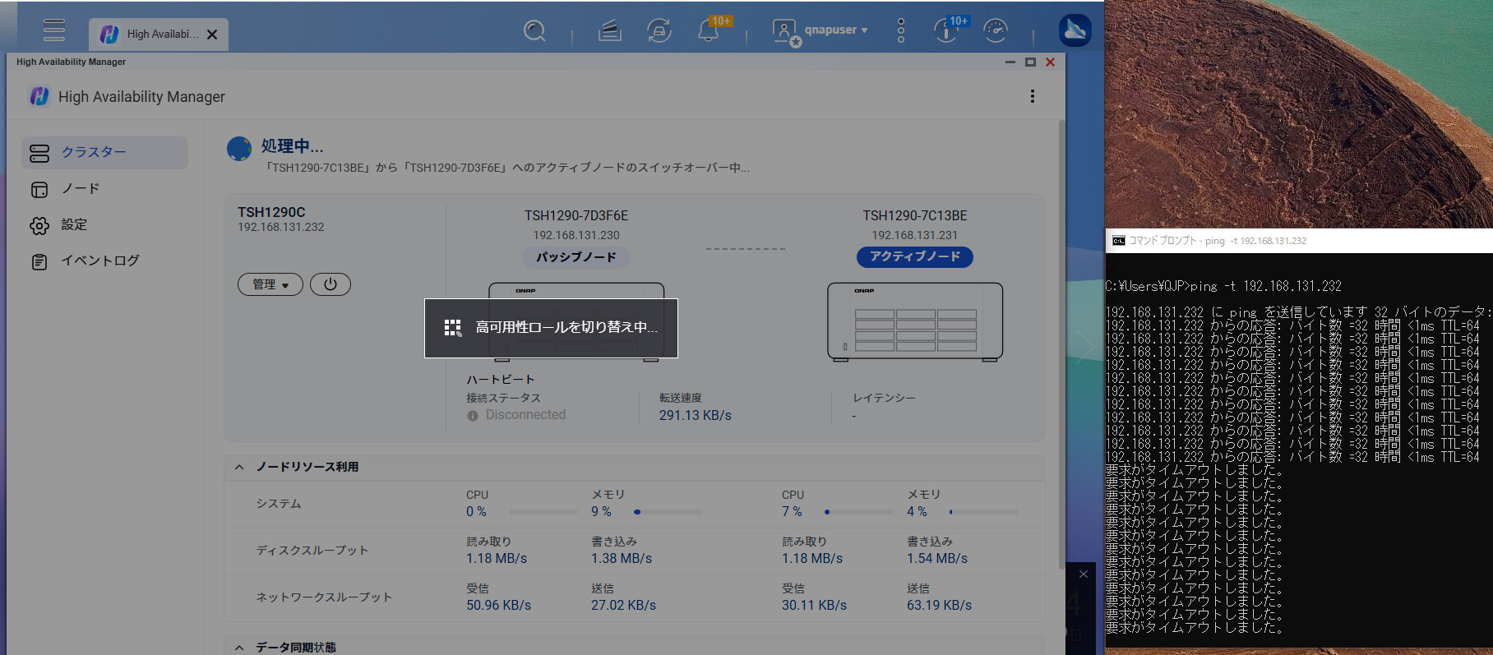Click the 50.96 KB/s 受信 value
Viewport: 1493px width, 655px height.
(x=499, y=606)
